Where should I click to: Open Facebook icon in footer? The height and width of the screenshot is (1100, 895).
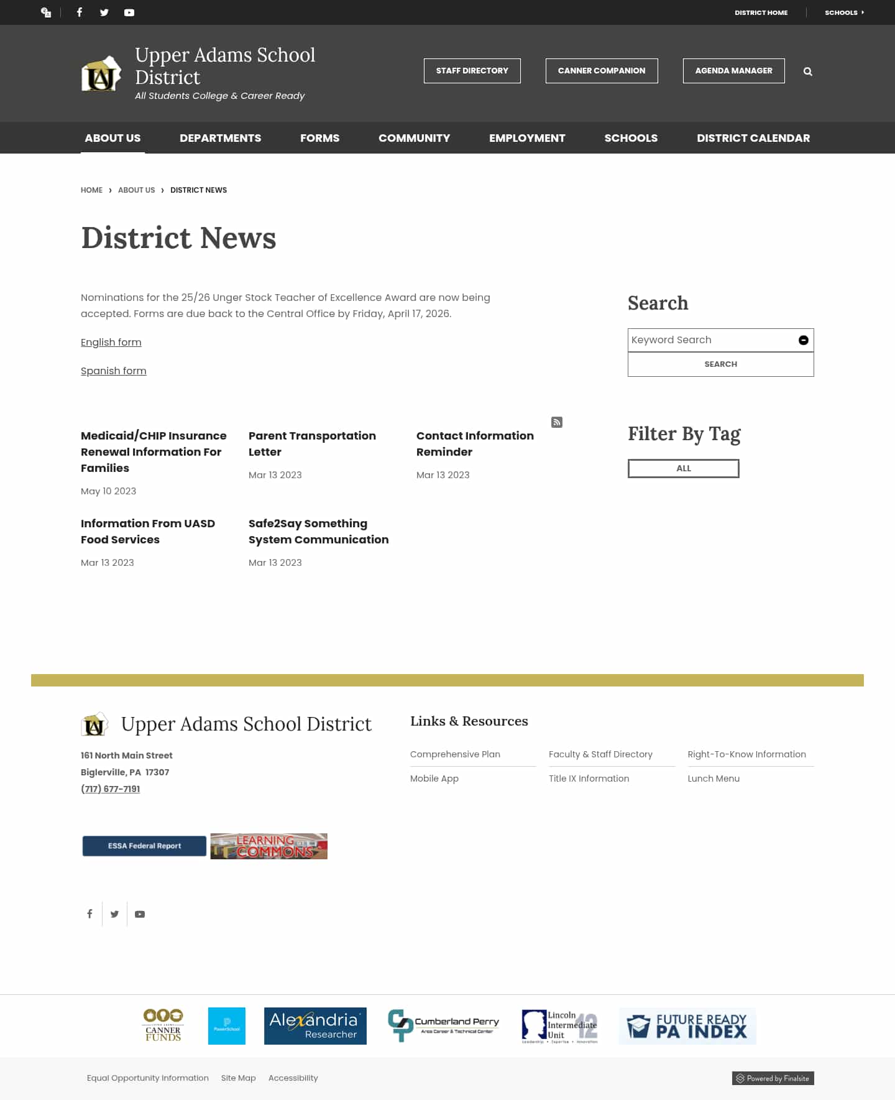click(89, 914)
